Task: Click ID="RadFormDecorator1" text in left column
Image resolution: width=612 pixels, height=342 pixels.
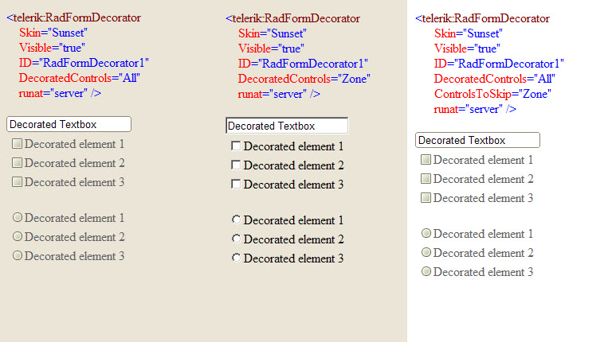Action: coord(84,63)
